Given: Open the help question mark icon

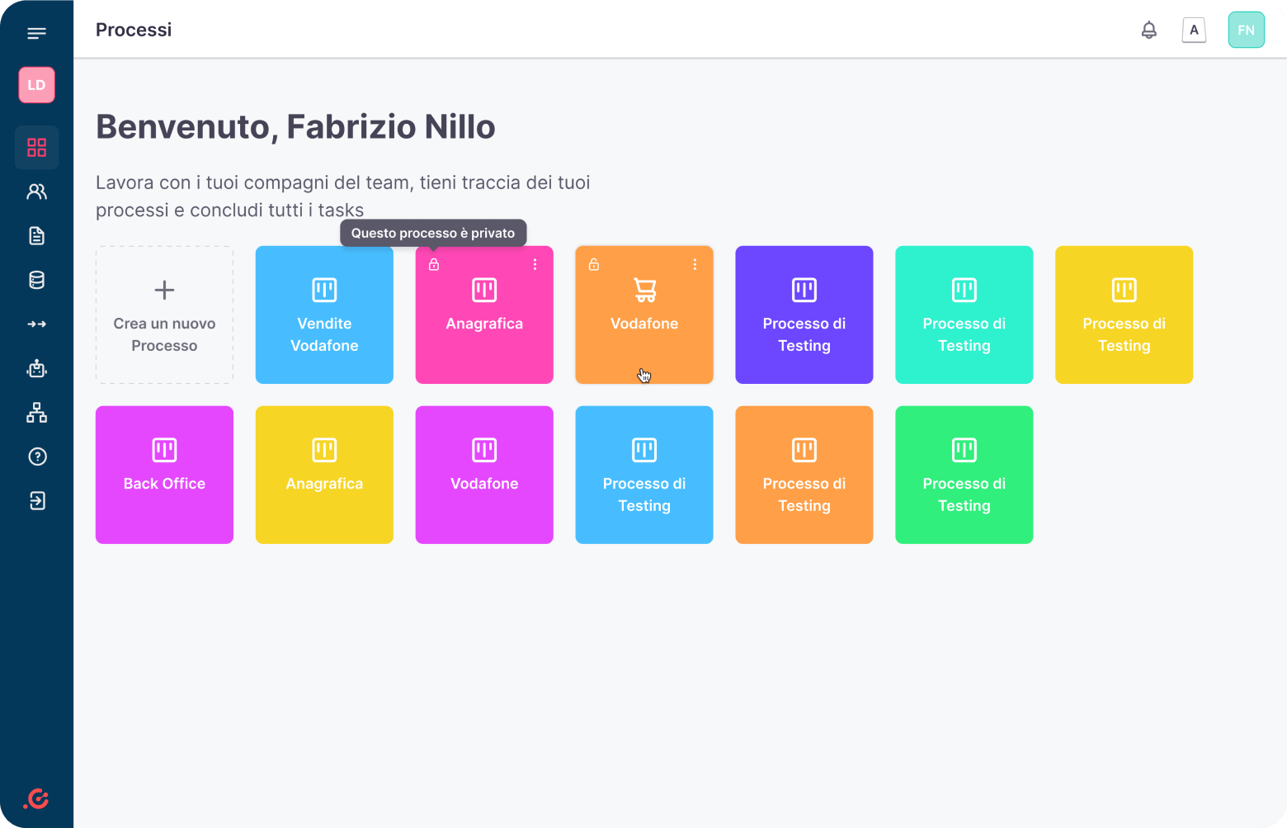Looking at the screenshot, I should click(36, 457).
